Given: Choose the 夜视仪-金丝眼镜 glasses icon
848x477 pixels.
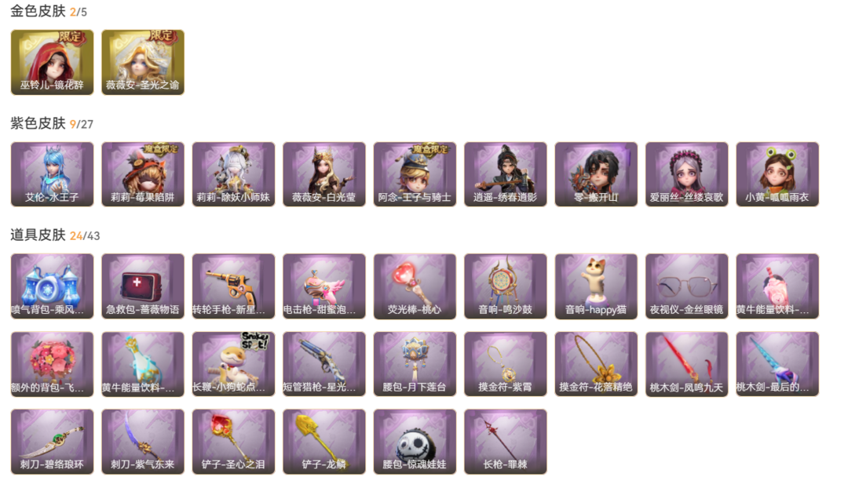Looking at the screenshot, I should click(687, 286).
